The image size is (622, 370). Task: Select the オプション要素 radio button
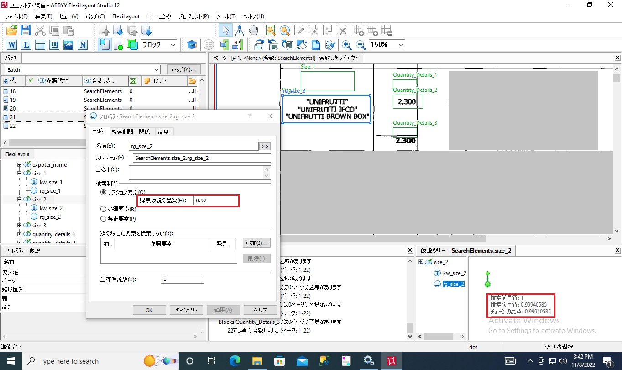[x=104, y=192]
